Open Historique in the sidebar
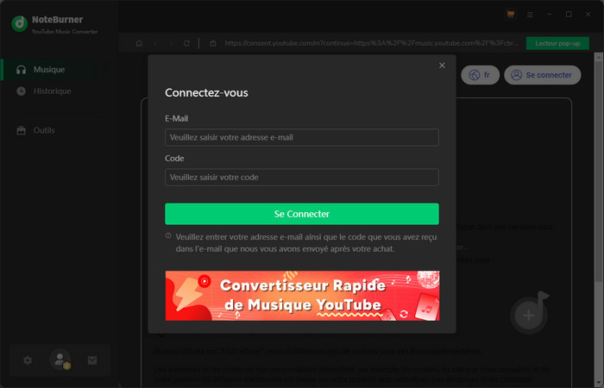Screen dimensions: 604x388 tap(53, 91)
